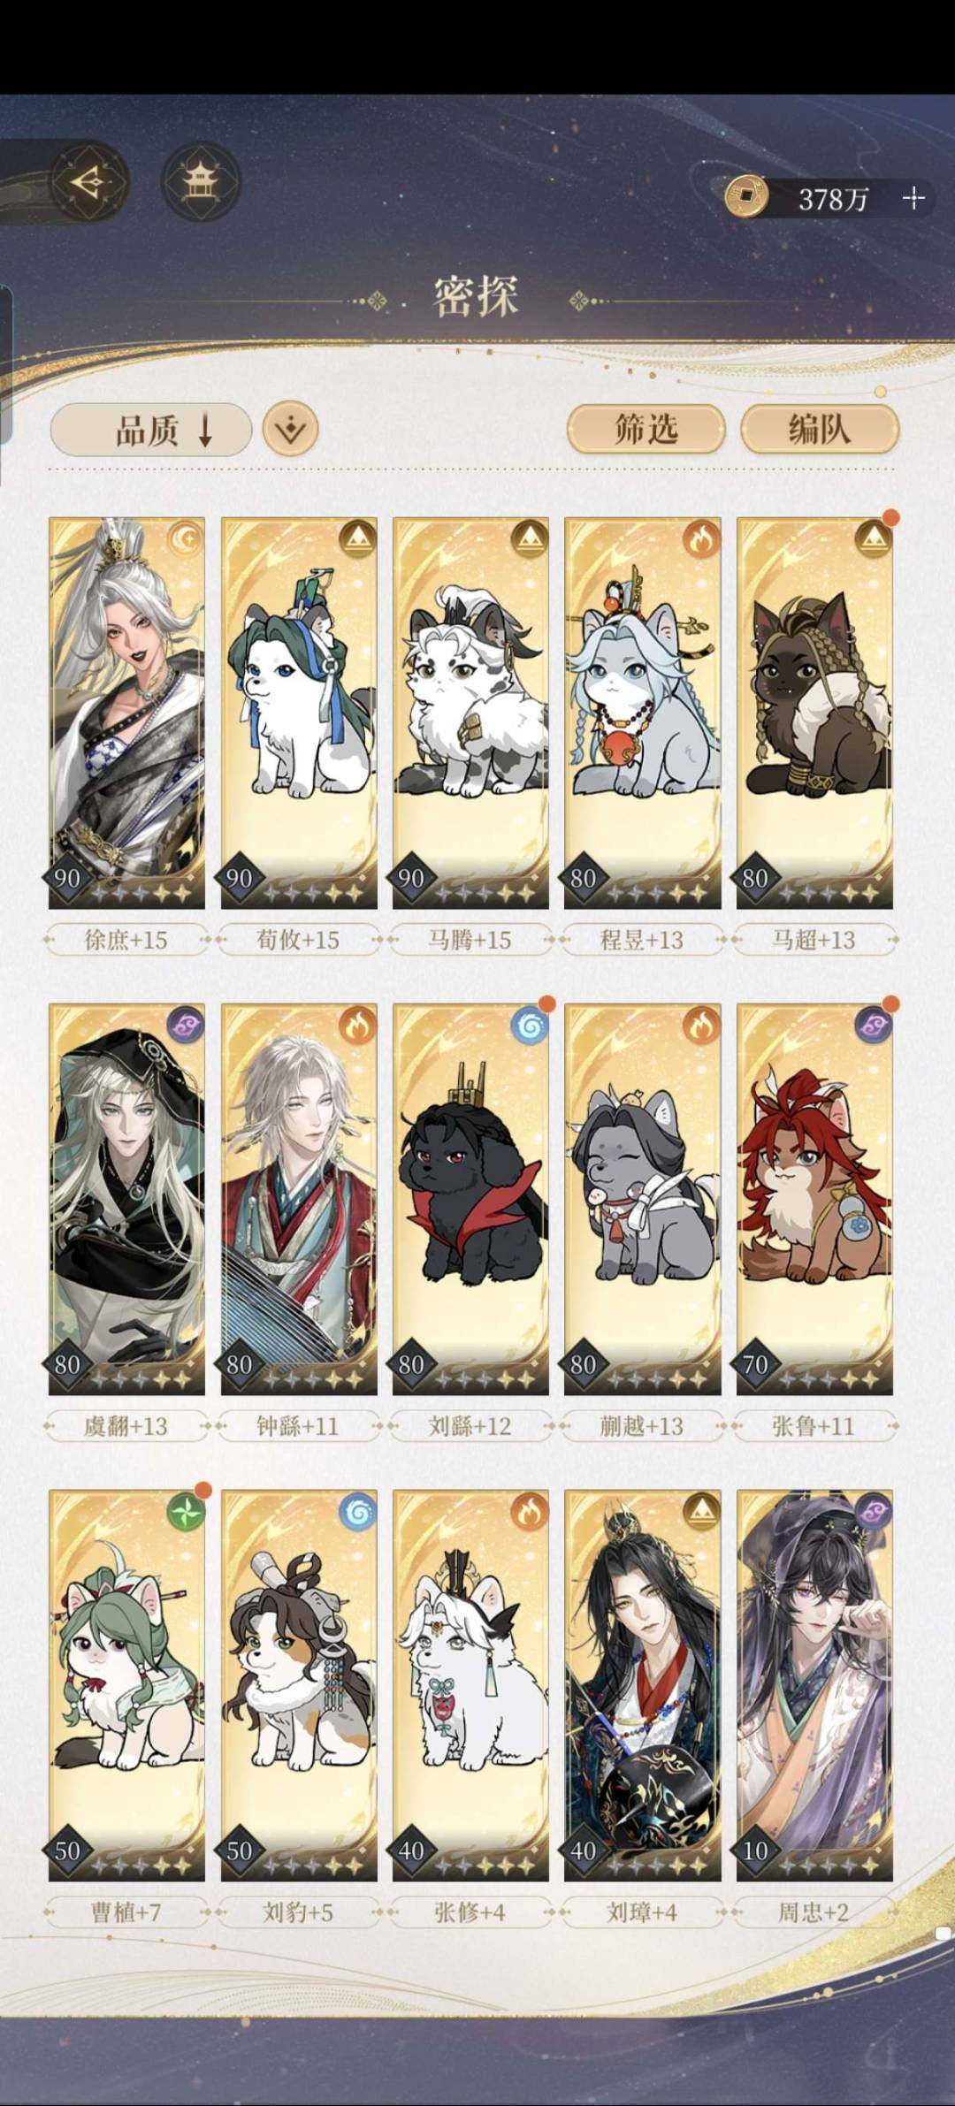Open the home pavilion icon

pos(202,182)
